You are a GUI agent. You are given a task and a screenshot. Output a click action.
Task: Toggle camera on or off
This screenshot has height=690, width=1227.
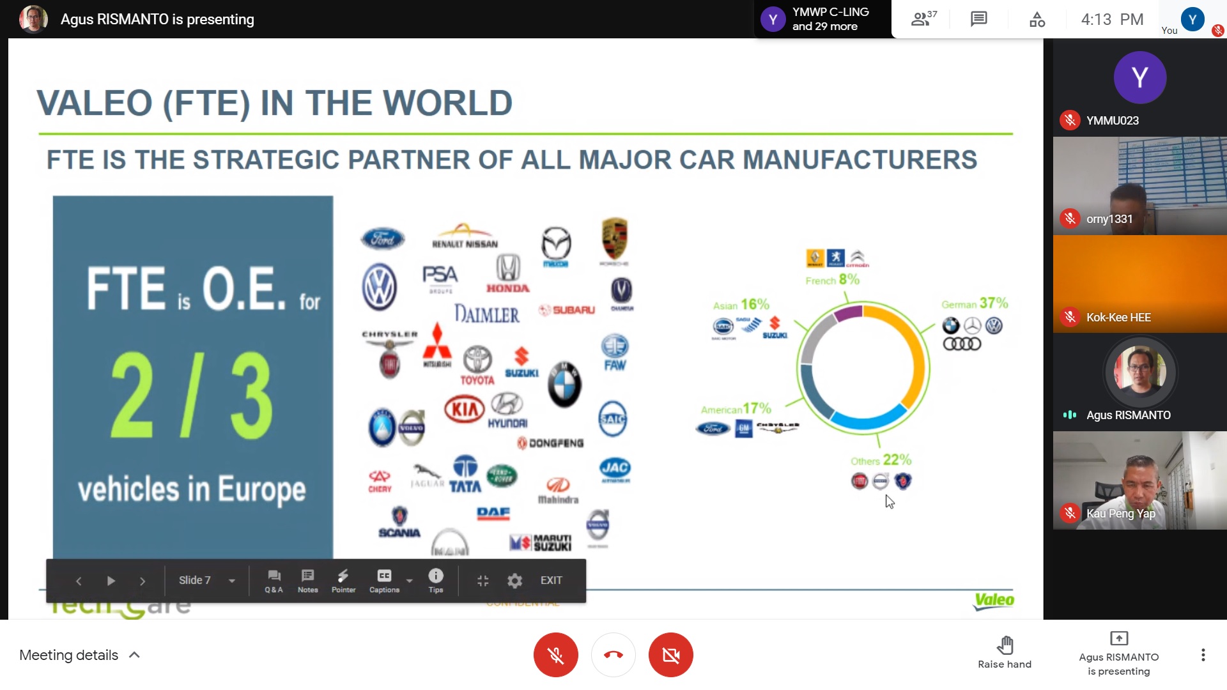click(670, 655)
